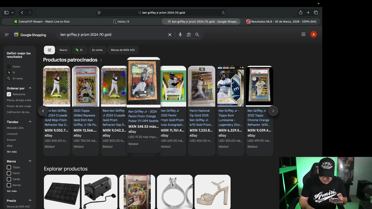
Task: Open sponsored products three-dot info icon
Action: coord(101,60)
